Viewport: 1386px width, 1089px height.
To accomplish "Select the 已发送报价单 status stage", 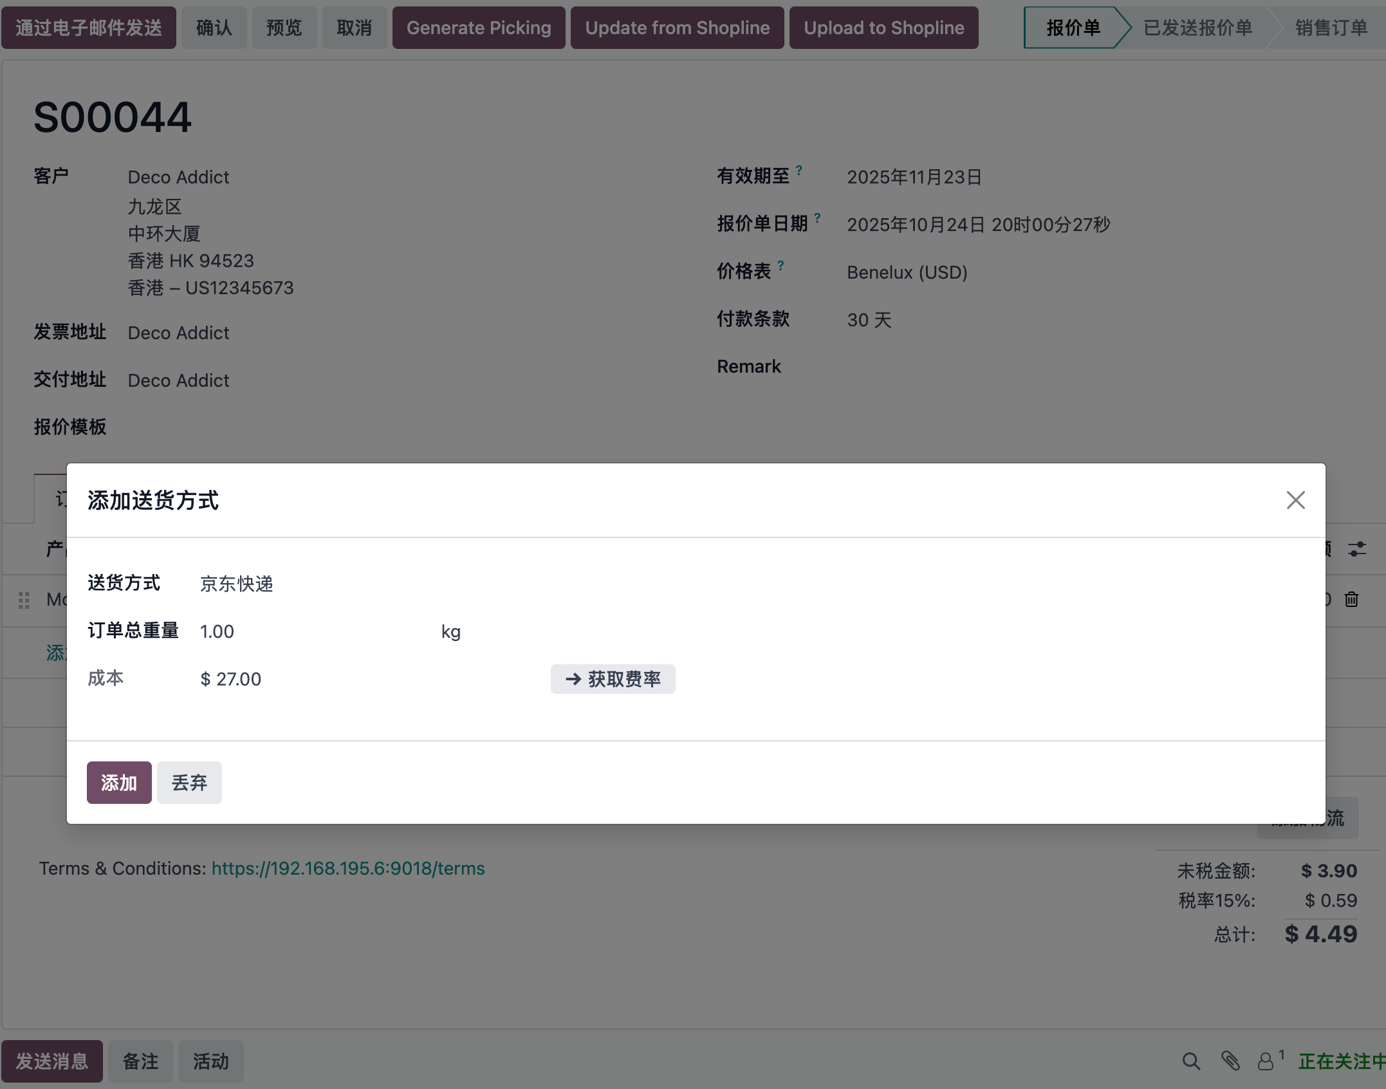I will 1197,28.
